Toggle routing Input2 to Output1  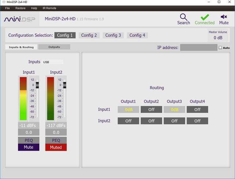(129, 121)
